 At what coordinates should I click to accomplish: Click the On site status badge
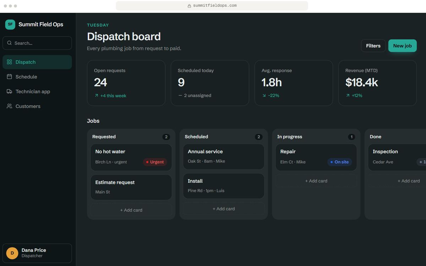coord(339,162)
